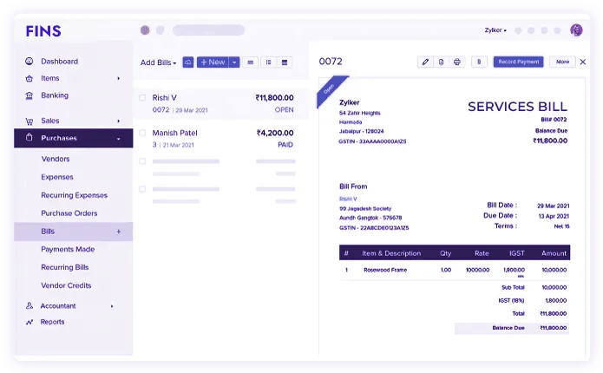
Task: Switch to the compact list view icon
Action: pyautogui.click(x=268, y=62)
